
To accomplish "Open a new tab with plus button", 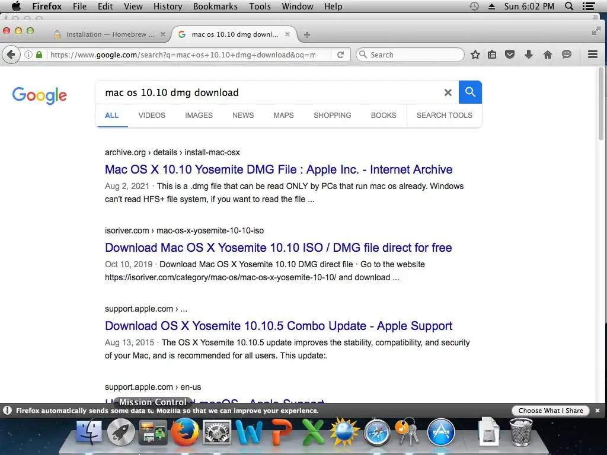I will [307, 35].
